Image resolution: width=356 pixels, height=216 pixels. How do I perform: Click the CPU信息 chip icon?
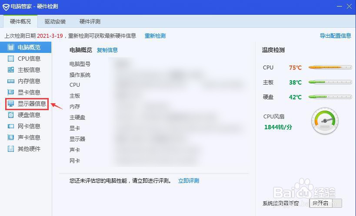click(11, 59)
